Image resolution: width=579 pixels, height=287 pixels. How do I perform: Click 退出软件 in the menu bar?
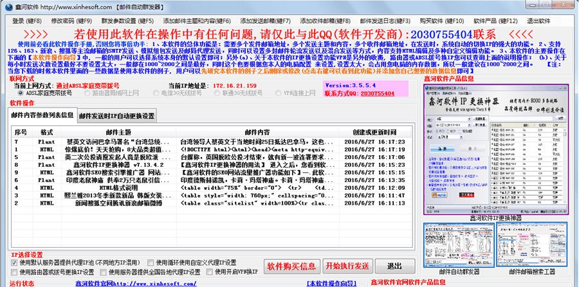pyautogui.click(x=538, y=21)
